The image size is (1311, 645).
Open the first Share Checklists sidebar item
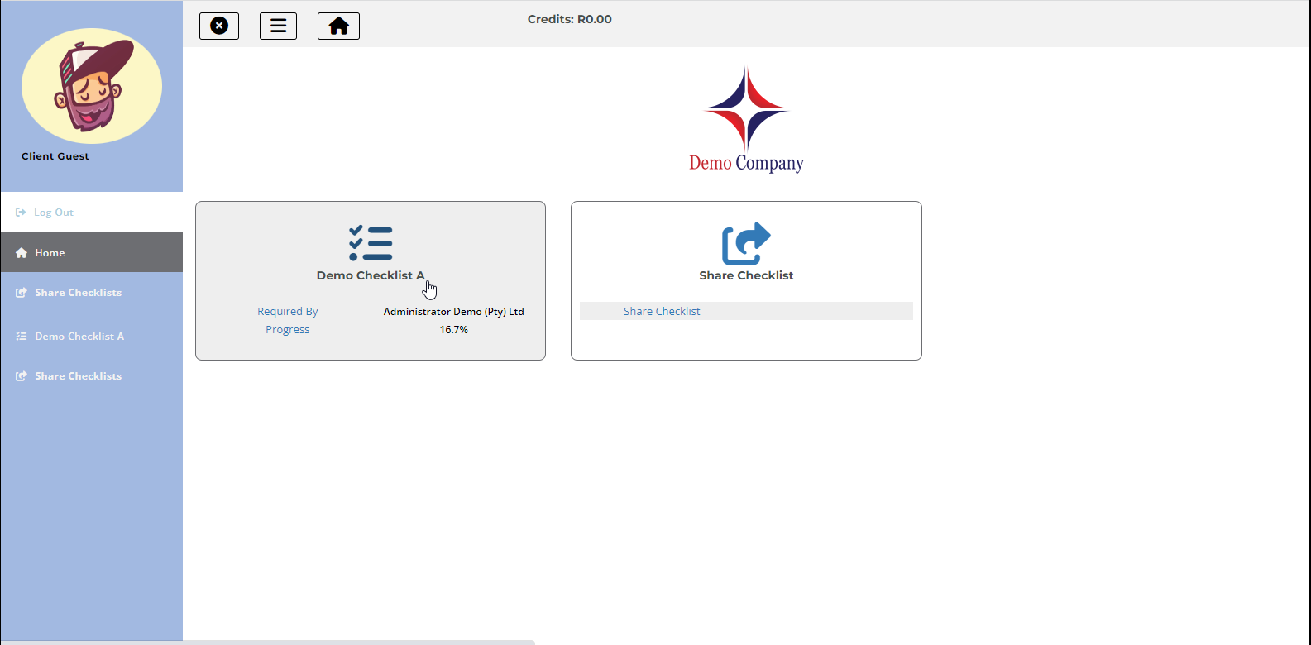point(78,293)
